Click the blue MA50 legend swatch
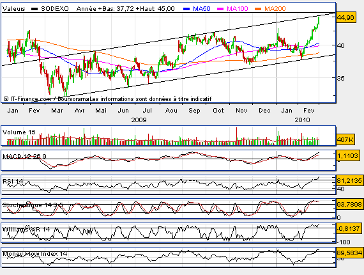The height and width of the screenshot is (275, 364). click(186, 9)
